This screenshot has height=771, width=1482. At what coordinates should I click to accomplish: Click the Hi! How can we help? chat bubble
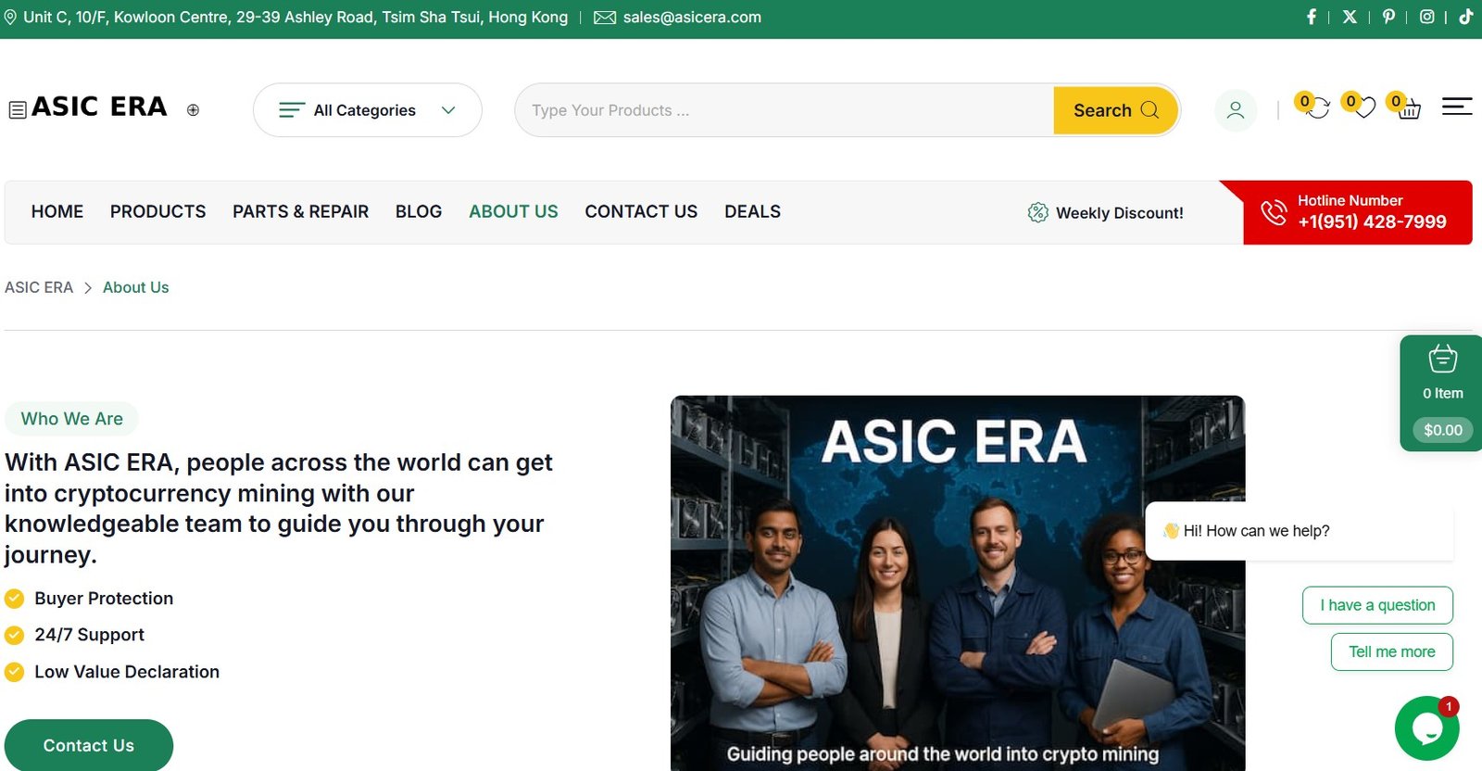tap(1300, 531)
